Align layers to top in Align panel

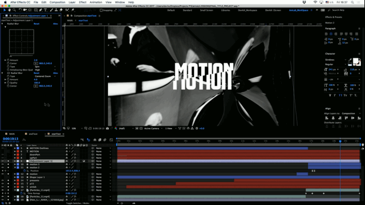346,118
